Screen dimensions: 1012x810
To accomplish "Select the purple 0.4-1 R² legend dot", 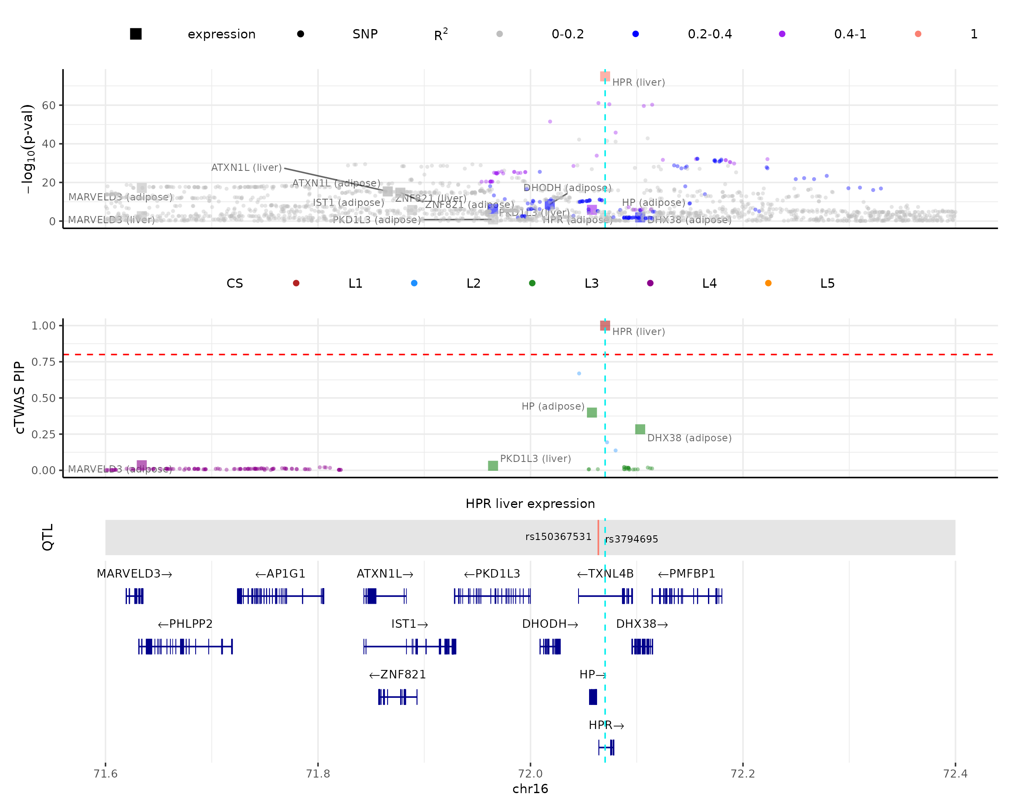I will (x=782, y=34).
